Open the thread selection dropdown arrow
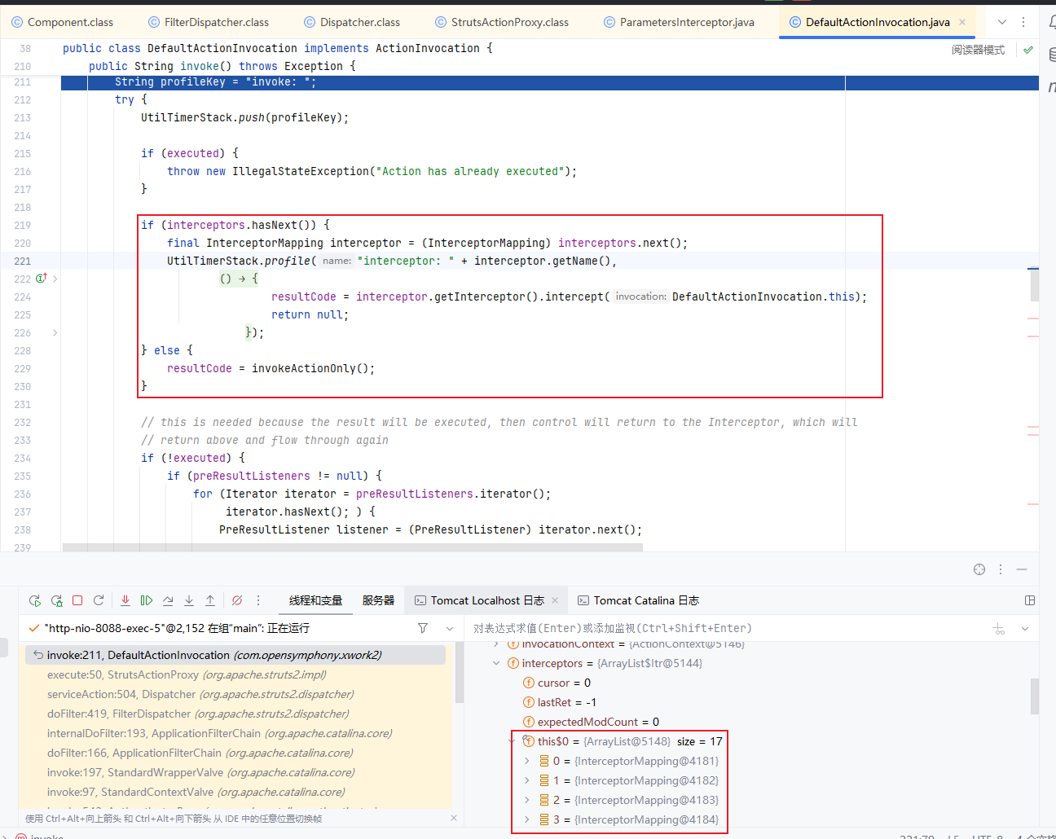 [450, 628]
